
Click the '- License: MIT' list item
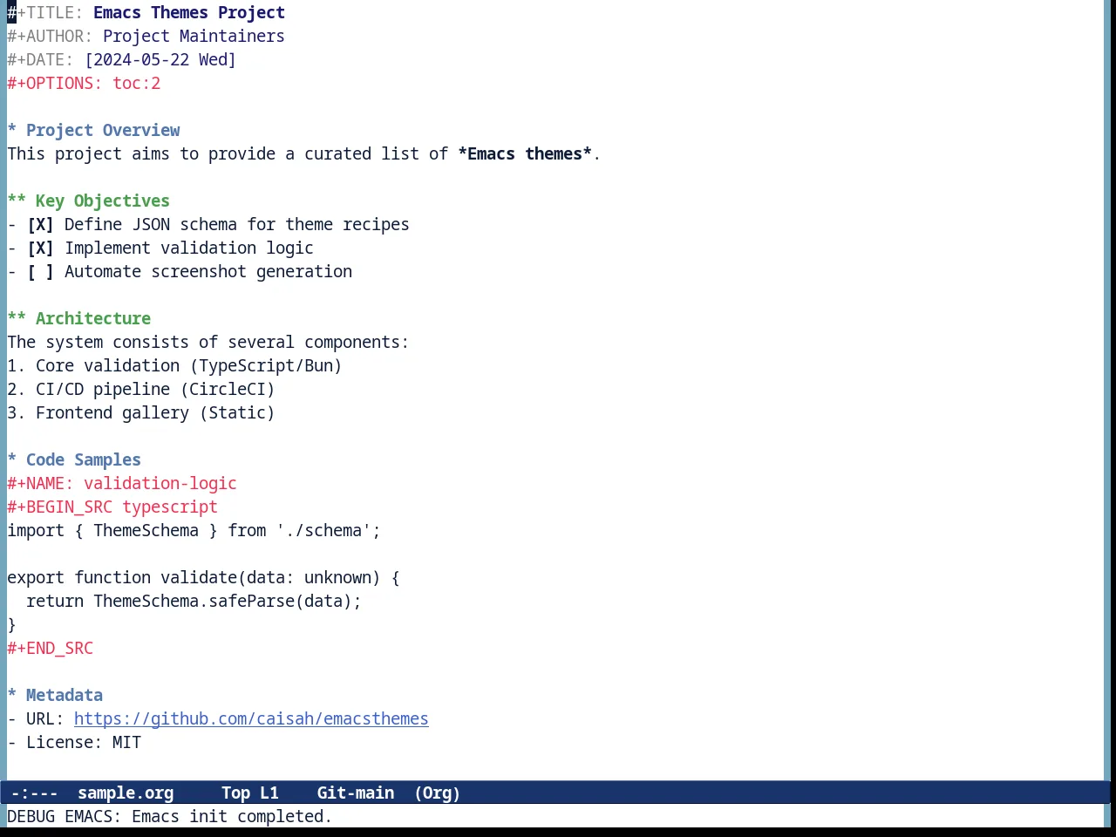74,742
